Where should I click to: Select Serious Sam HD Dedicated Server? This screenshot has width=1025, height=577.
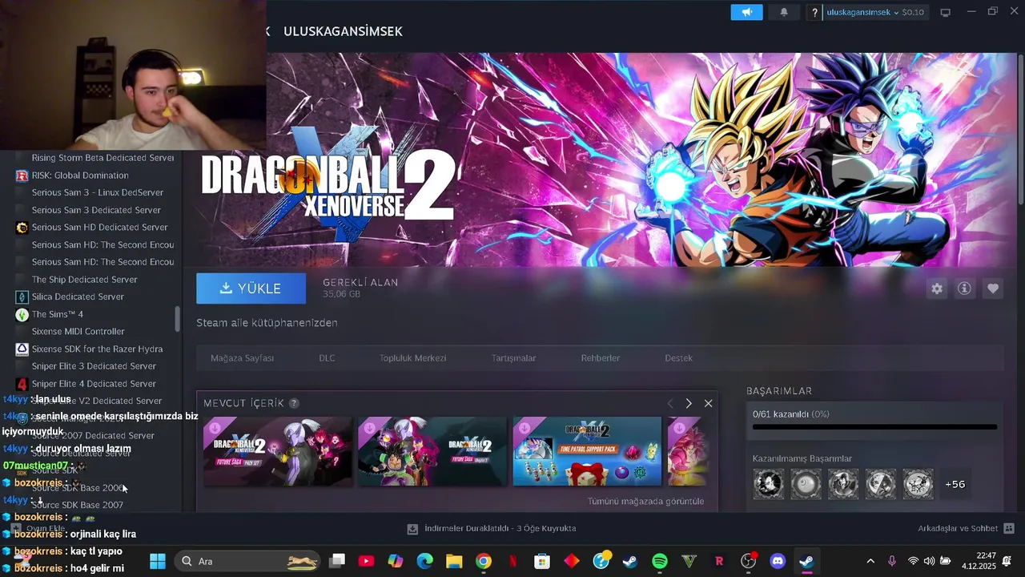click(x=99, y=228)
